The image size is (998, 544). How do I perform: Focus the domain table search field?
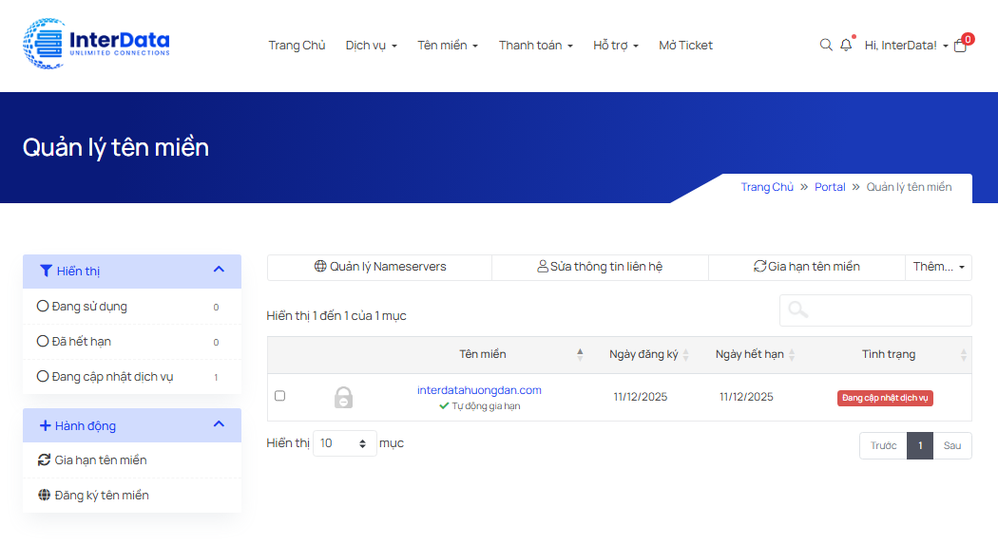875,310
